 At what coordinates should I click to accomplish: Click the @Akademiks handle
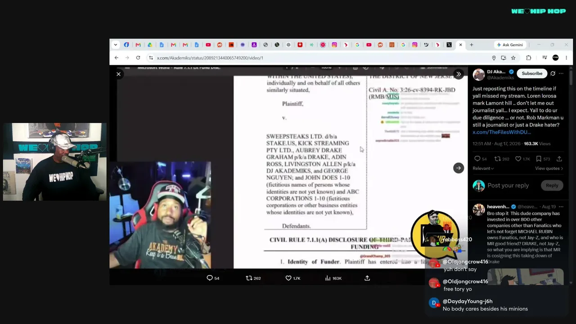click(x=500, y=78)
